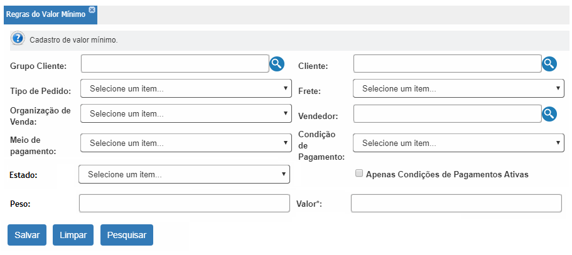
Task: Enable Apenas Condições de Pagamentos Ativas checkbox
Action: [359, 174]
